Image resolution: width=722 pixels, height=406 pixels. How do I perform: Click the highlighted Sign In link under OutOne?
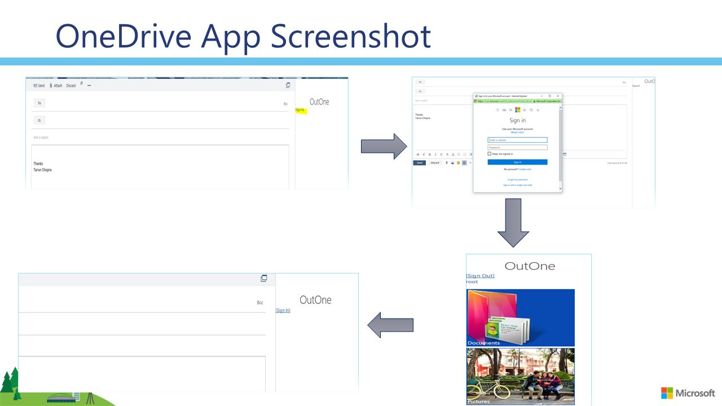click(x=301, y=110)
